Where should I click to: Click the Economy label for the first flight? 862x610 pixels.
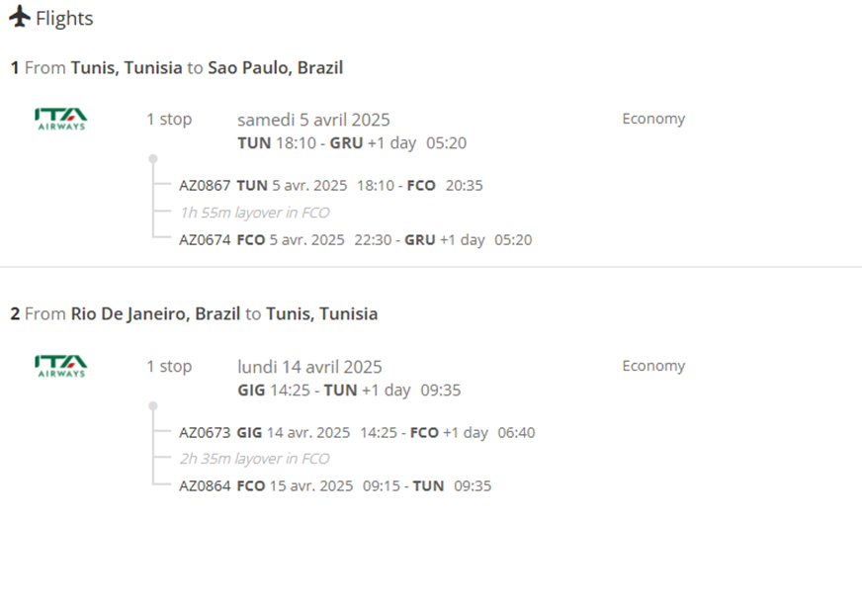(x=653, y=119)
